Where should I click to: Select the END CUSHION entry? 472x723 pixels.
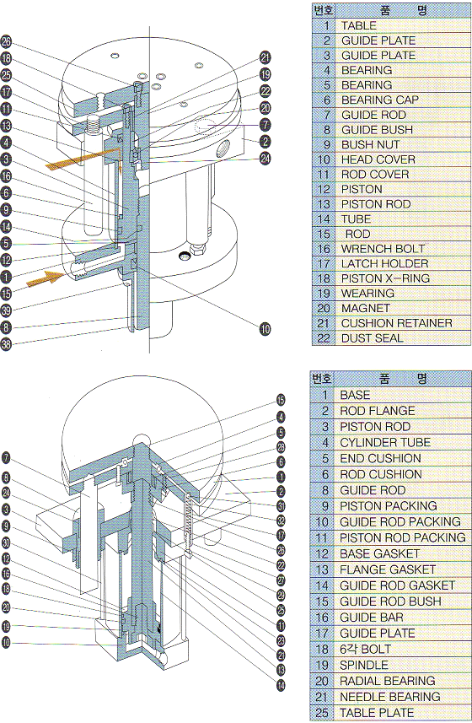[391, 458]
